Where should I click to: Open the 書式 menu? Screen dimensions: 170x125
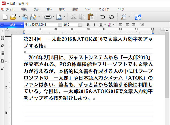[x=62, y=9]
